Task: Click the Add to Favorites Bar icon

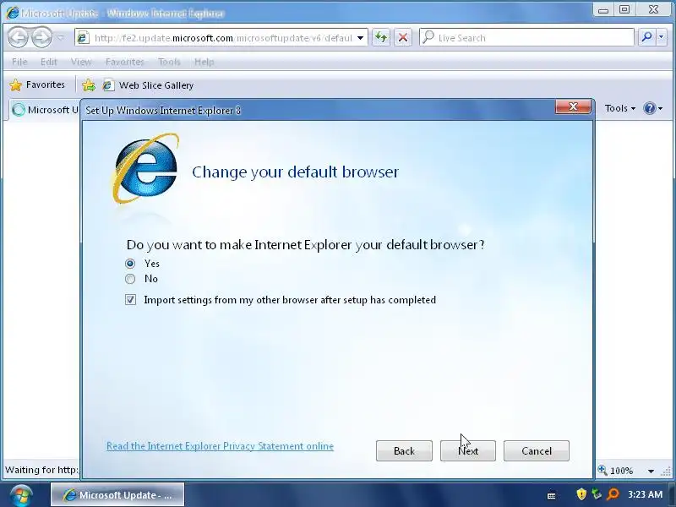Action: point(89,85)
